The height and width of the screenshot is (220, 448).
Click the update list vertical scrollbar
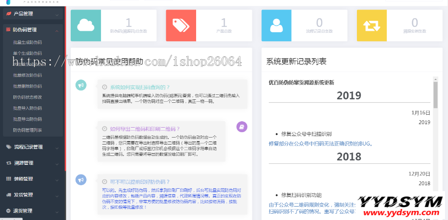[436, 95]
